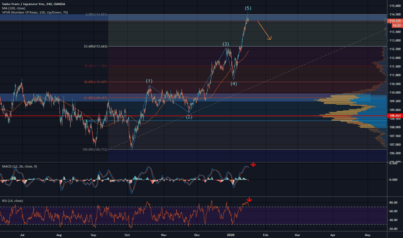
Task: Click the red down arrow on MACD pane
Action: coord(253,164)
